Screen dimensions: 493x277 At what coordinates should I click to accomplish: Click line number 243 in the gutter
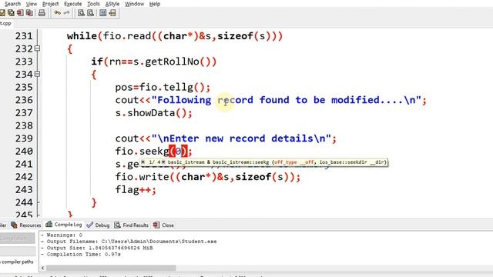click(x=24, y=189)
